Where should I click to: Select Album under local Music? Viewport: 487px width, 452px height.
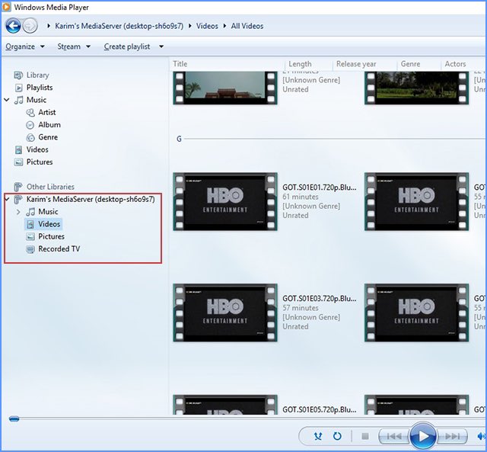pyautogui.click(x=49, y=125)
